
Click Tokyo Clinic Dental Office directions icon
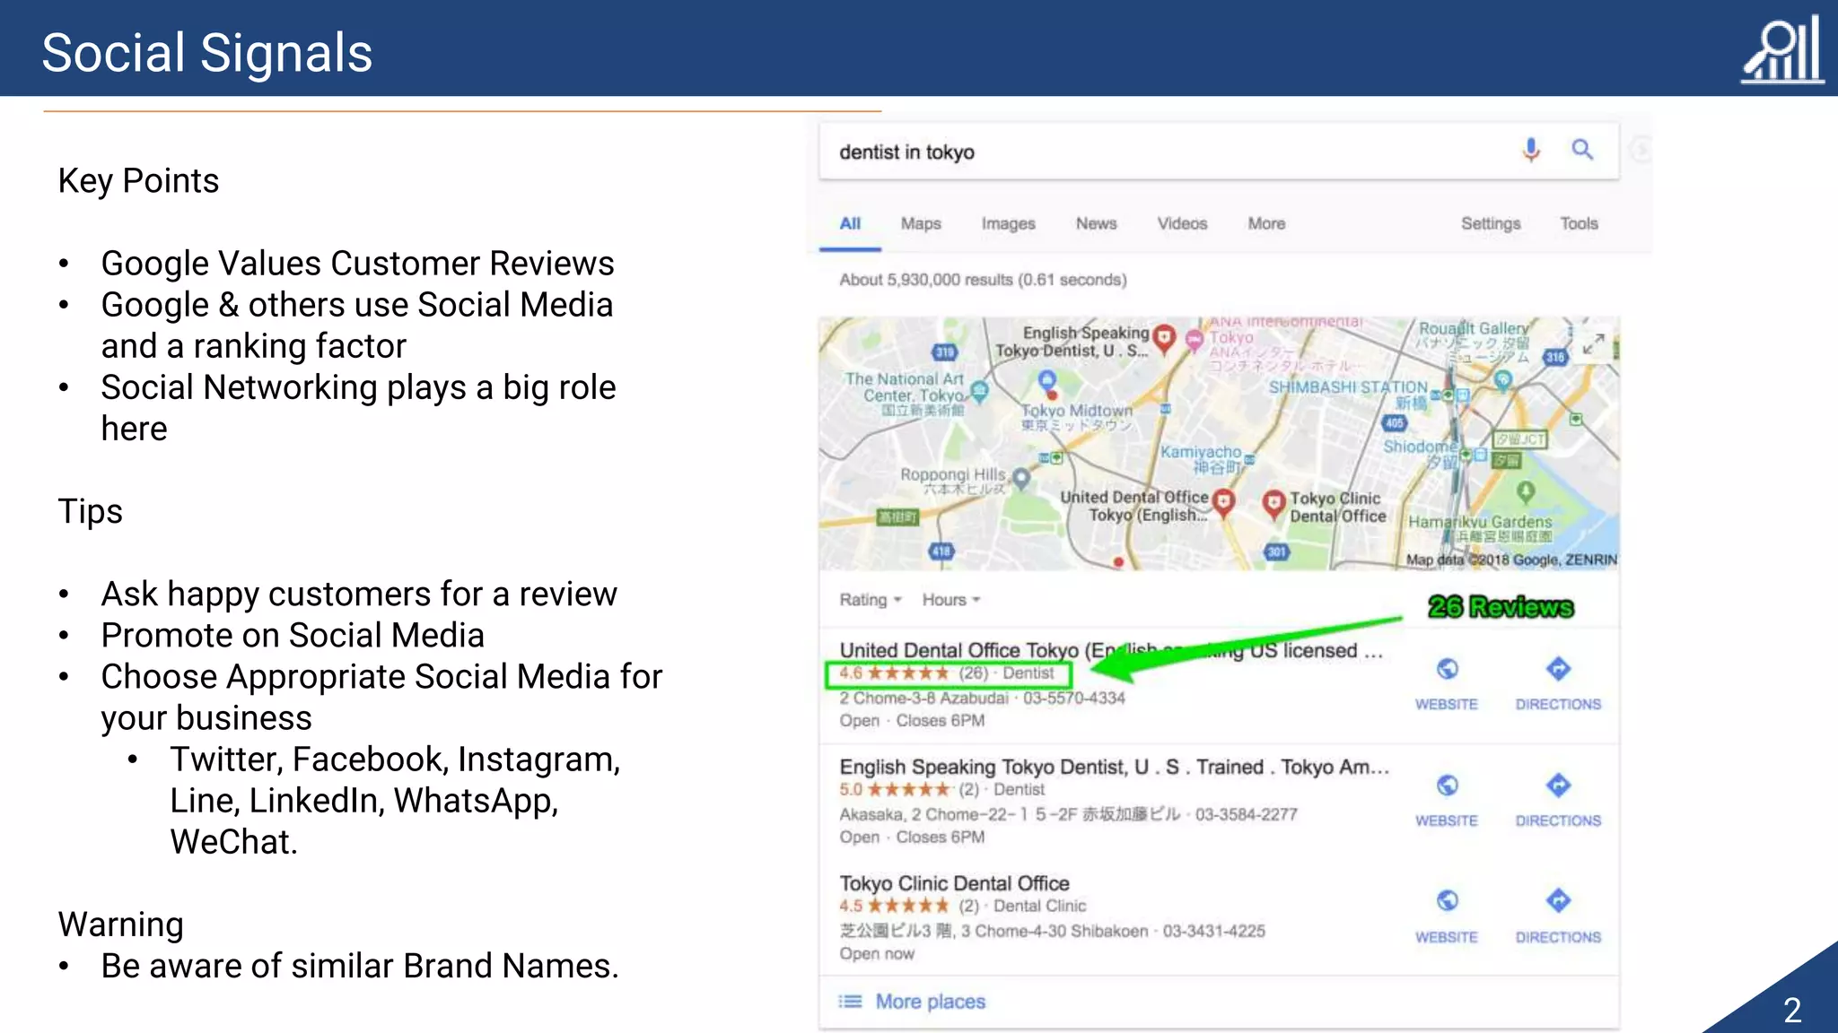[x=1558, y=900]
